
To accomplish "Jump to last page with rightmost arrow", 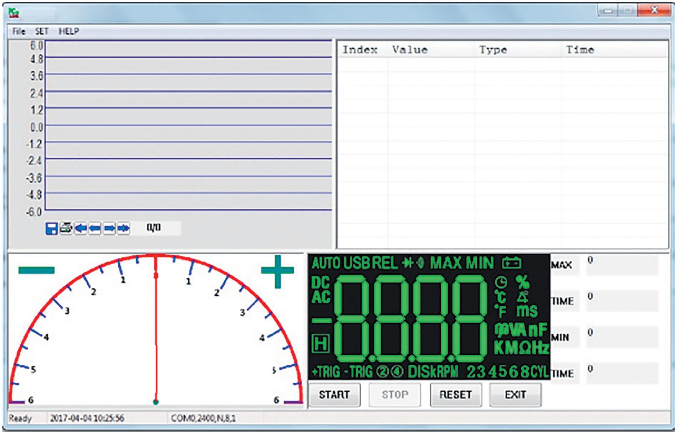I will (123, 228).
